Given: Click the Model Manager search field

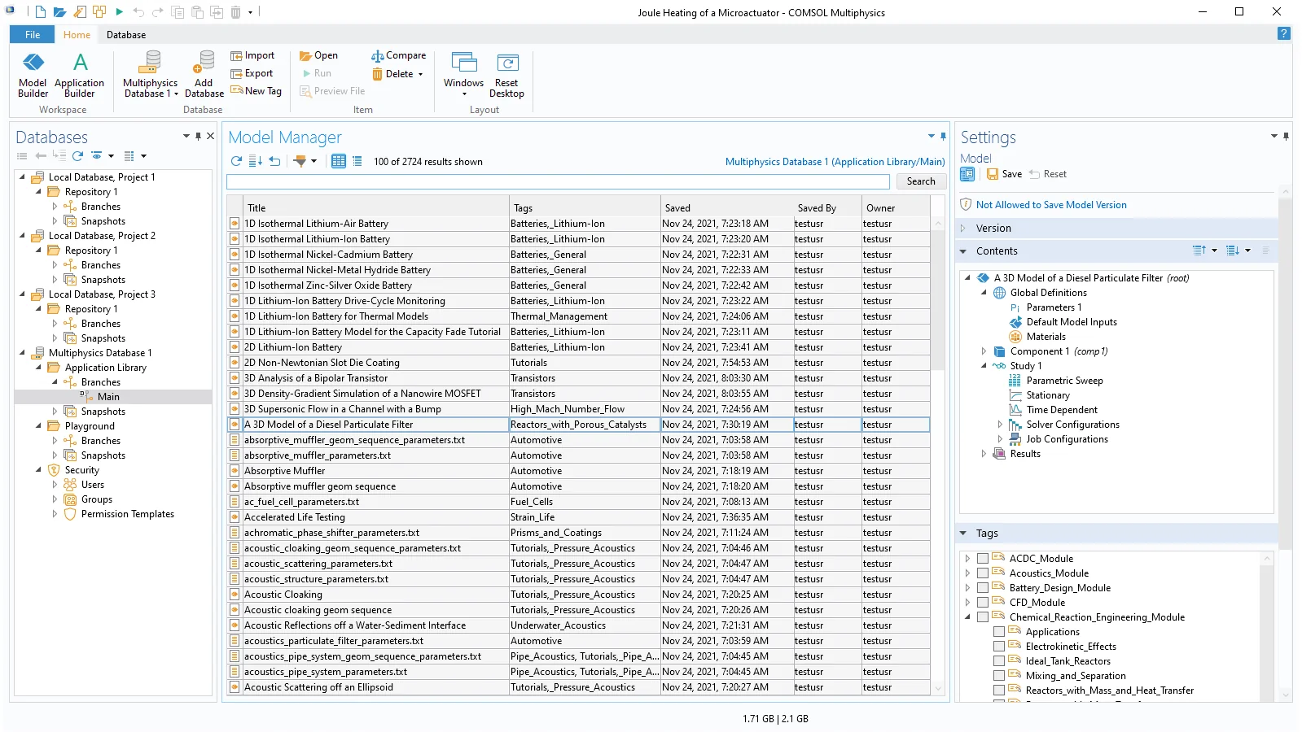Looking at the screenshot, I should pyautogui.click(x=558, y=181).
